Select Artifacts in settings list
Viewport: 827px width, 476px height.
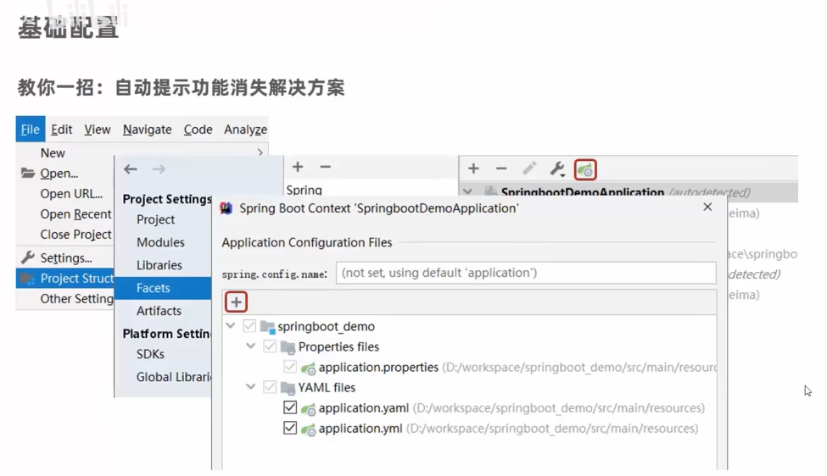coord(159,311)
